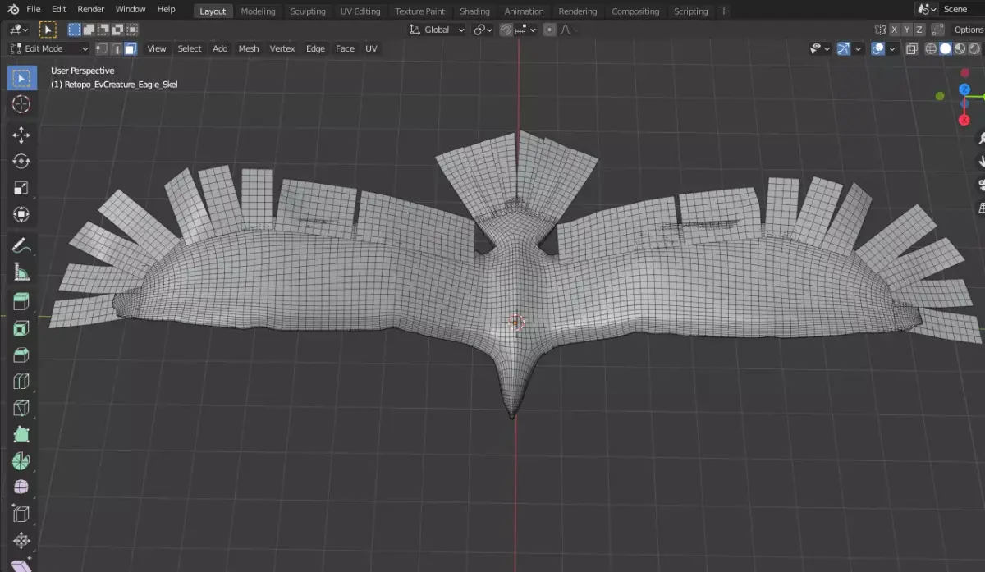This screenshot has width=985, height=572.
Task: Open the Options dropdown
Action: click(969, 30)
